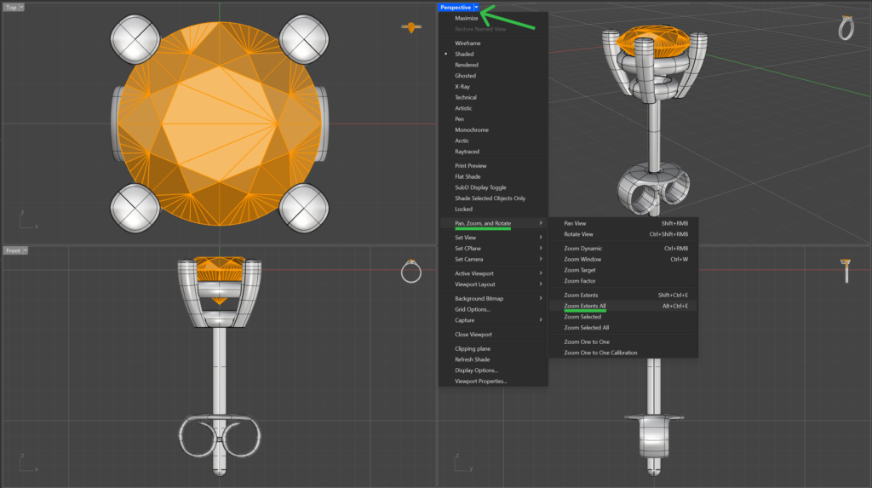Click the ring icon in Front viewport
This screenshot has width=872, height=488.
[x=411, y=272]
